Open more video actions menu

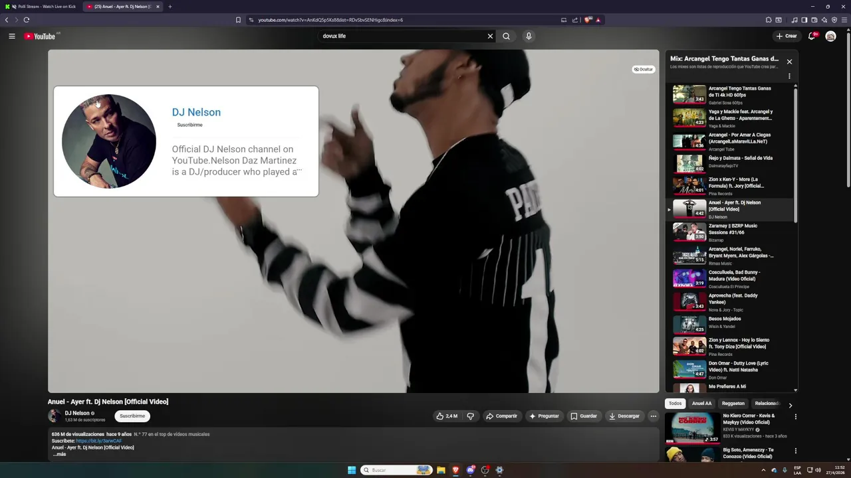[x=653, y=416]
